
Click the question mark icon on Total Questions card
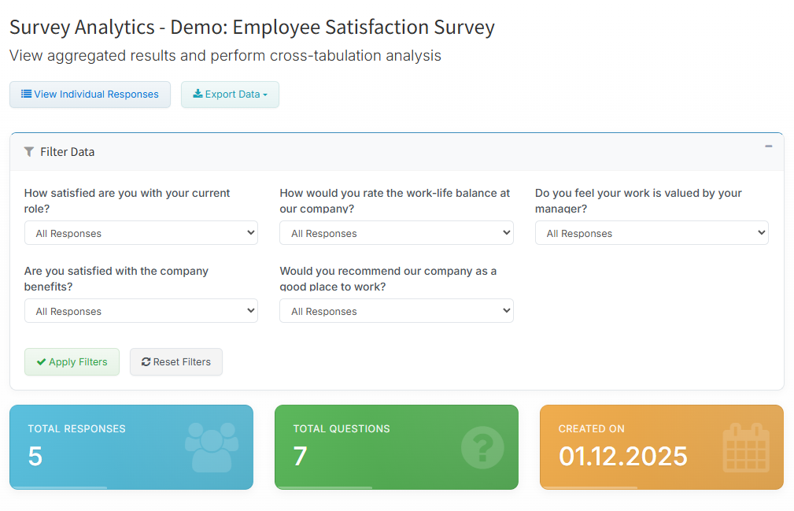(x=482, y=446)
